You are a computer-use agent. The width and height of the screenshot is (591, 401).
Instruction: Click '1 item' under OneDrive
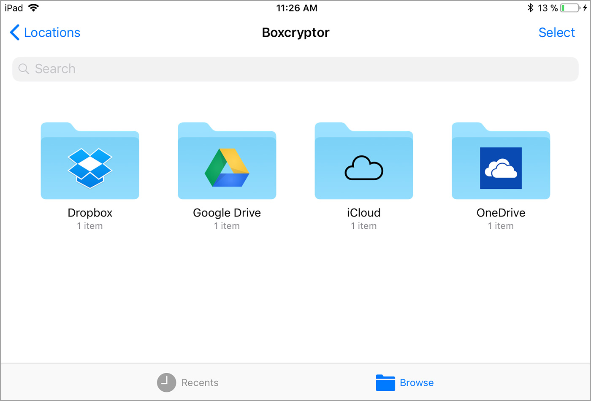tap(501, 226)
